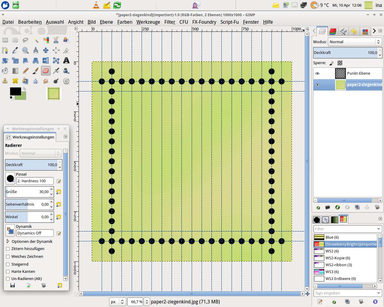Select the WS2-ribbon (3) palette
Screen dimensions: 384x307
pos(338,265)
